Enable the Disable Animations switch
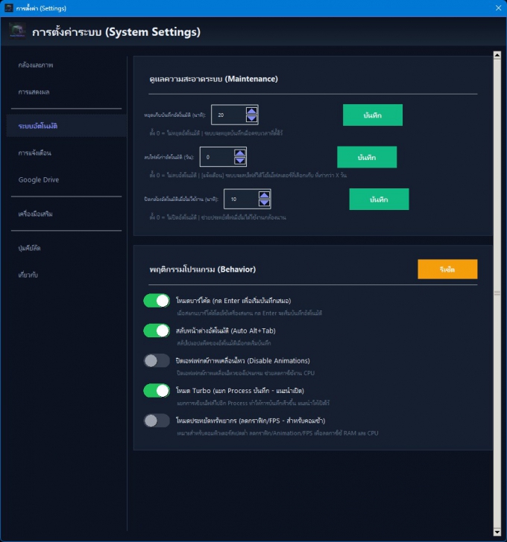Image resolution: width=507 pixels, height=542 pixels. [x=157, y=360]
